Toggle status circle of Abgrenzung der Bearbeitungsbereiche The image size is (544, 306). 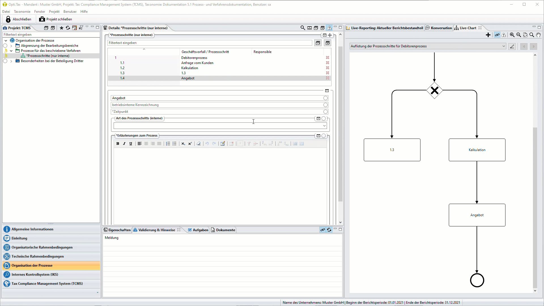(x=5, y=46)
